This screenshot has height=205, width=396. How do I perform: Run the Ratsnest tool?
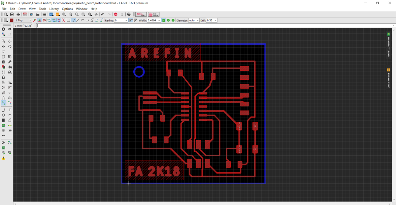pyautogui.click(x=3, y=142)
